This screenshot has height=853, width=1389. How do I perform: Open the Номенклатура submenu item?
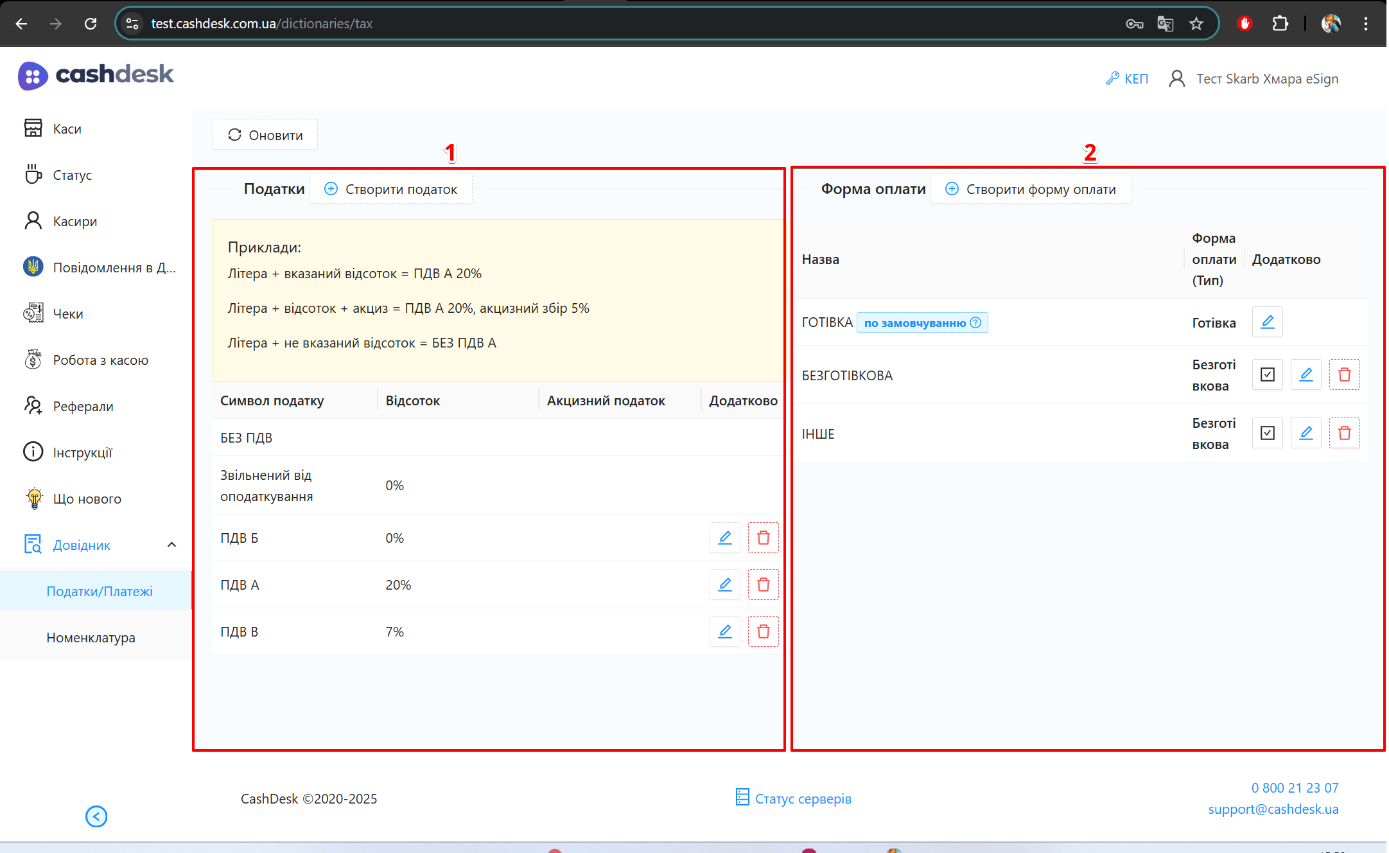point(91,637)
